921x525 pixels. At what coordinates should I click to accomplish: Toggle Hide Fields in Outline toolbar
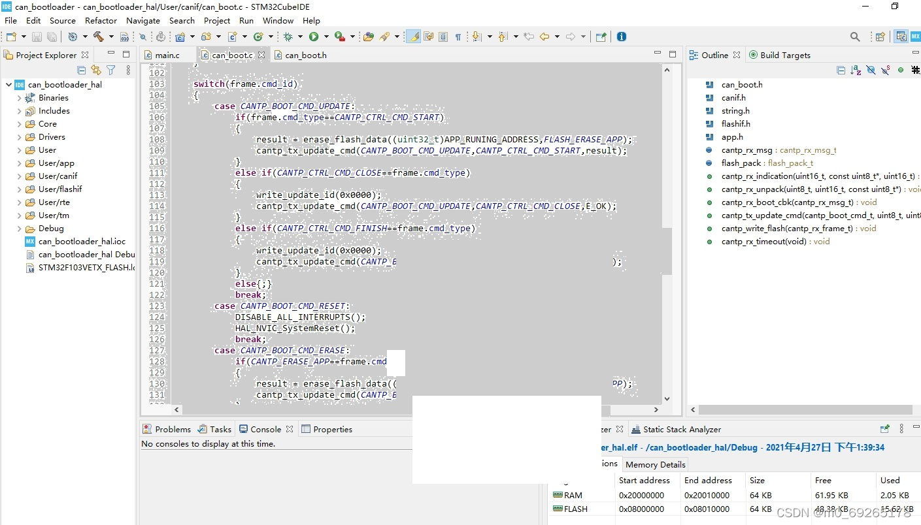(x=871, y=70)
